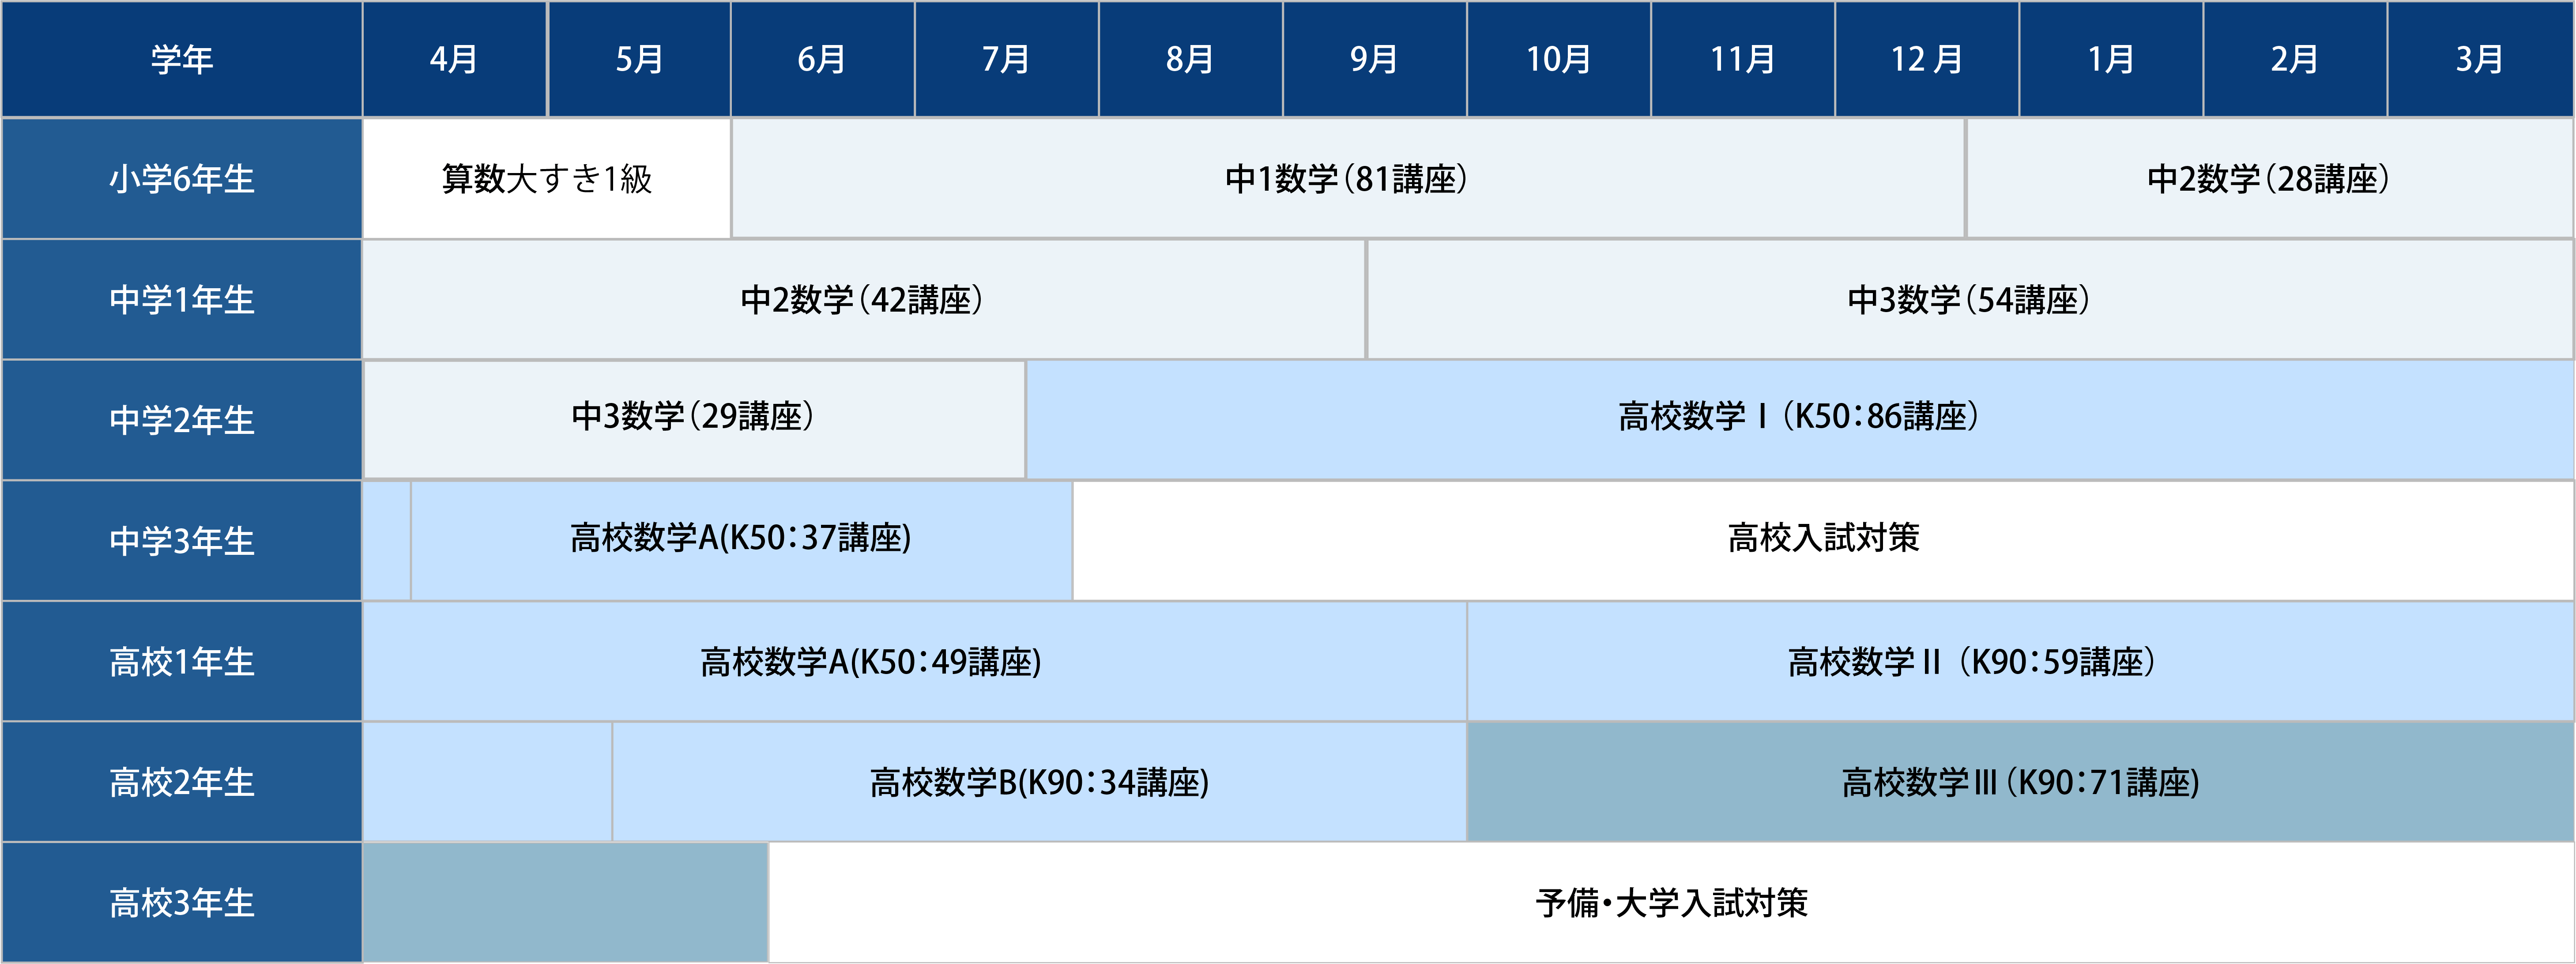Click the 予備・大学入試対策 cell

[1671, 903]
